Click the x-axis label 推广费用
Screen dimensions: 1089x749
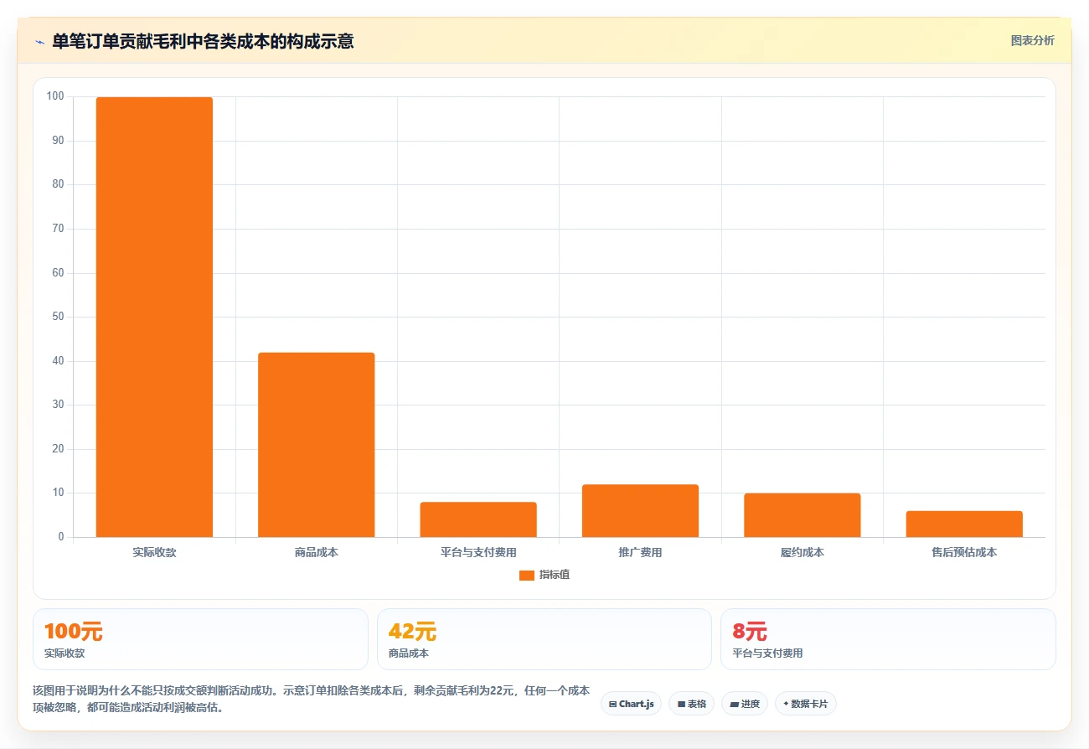[x=640, y=553]
